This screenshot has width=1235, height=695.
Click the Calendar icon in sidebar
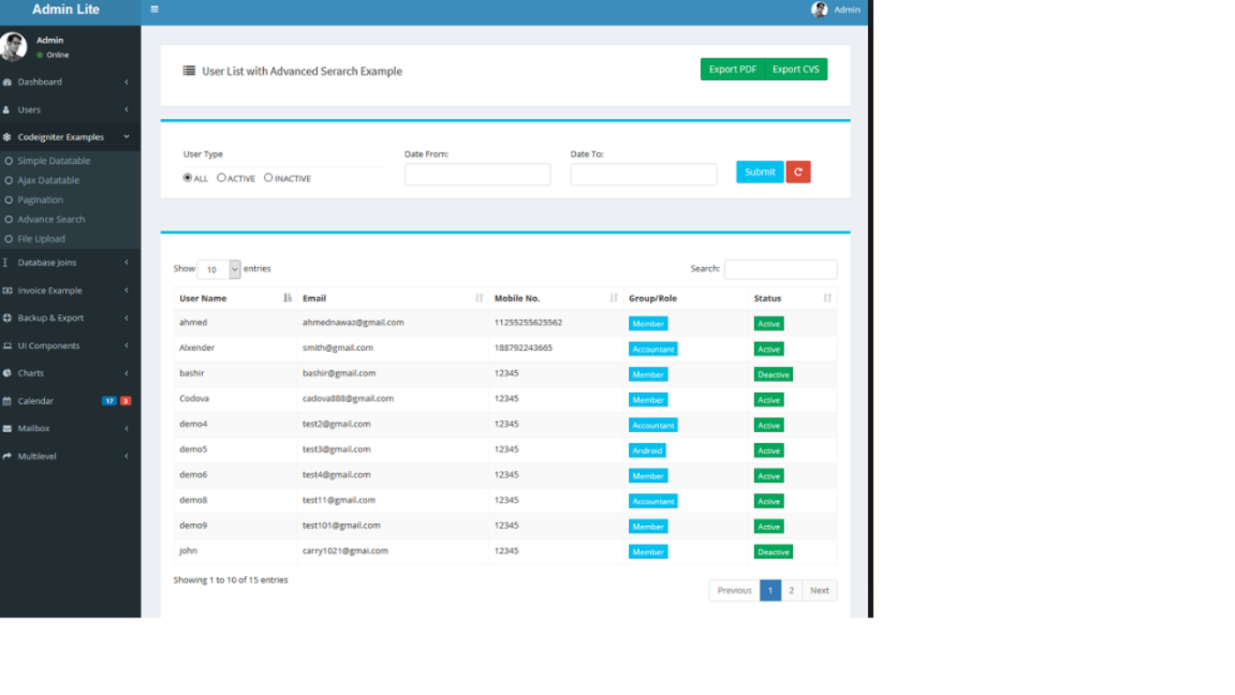7,401
